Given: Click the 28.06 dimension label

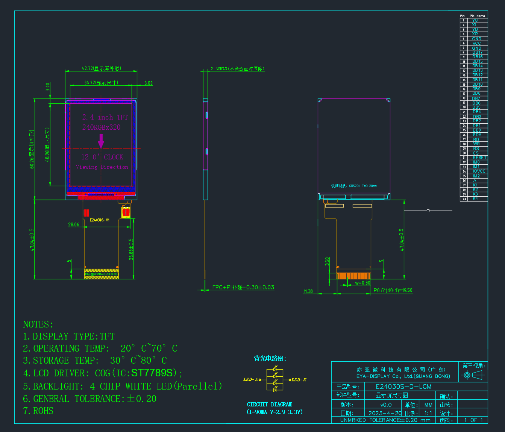Looking at the screenshot, I should [x=74, y=224].
